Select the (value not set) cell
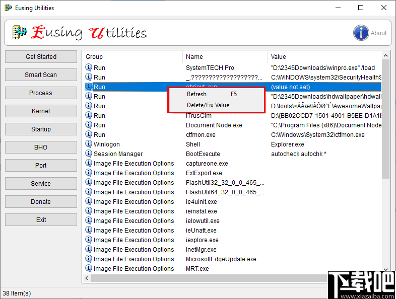The image size is (396, 299). pos(290,87)
